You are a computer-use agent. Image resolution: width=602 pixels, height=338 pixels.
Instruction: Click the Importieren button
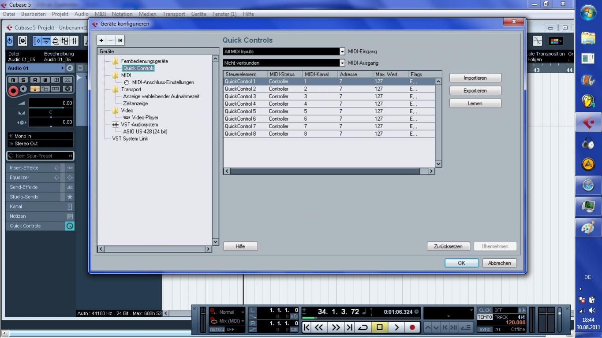[x=475, y=78]
